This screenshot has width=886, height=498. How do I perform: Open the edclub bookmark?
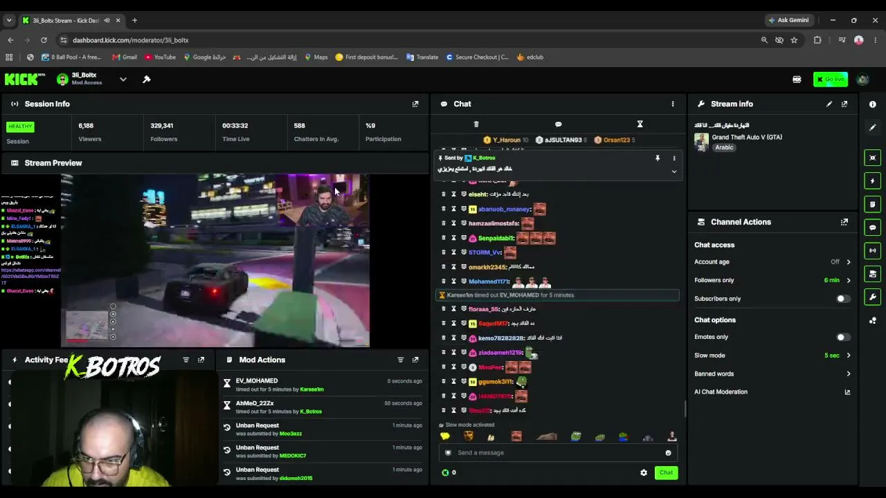(530, 57)
